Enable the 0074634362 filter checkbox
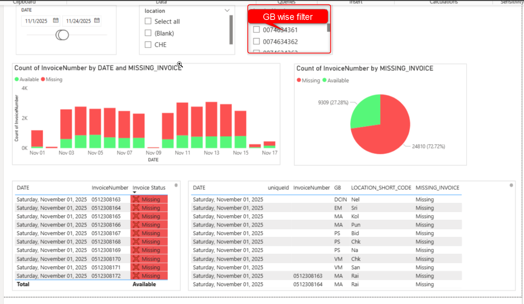524x304 pixels. point(257,41)
